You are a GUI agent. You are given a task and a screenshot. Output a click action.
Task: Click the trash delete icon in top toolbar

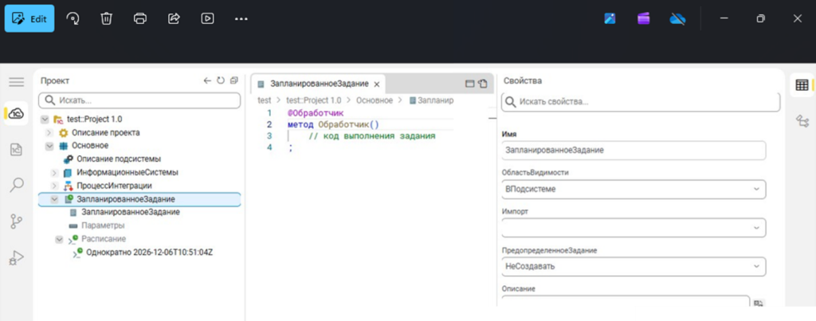pos(106,18)
